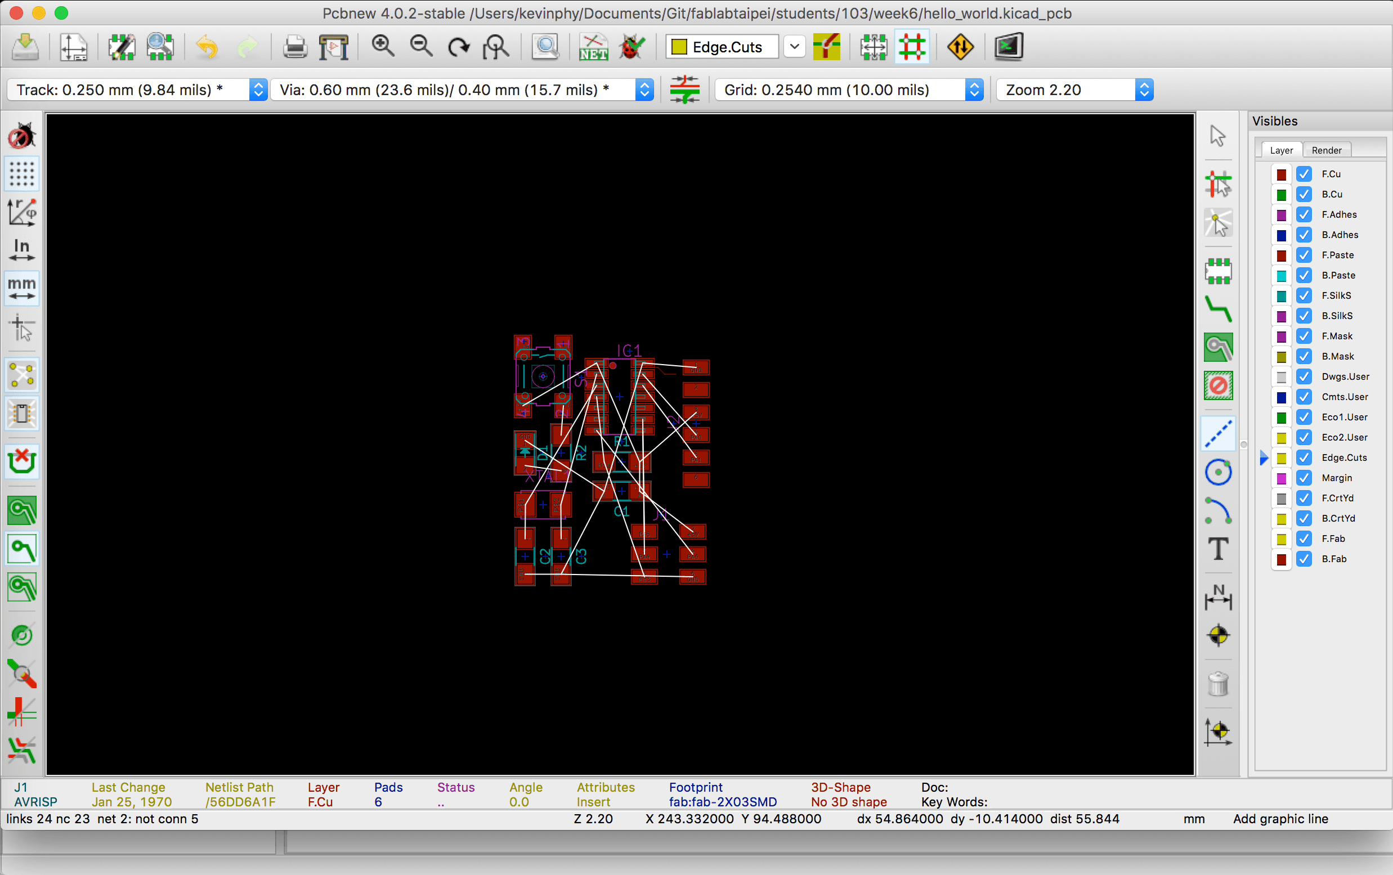Change the Margin layer color swatch
The height and width of the screenshot is (875, 1393).
tap(1282, 478)
